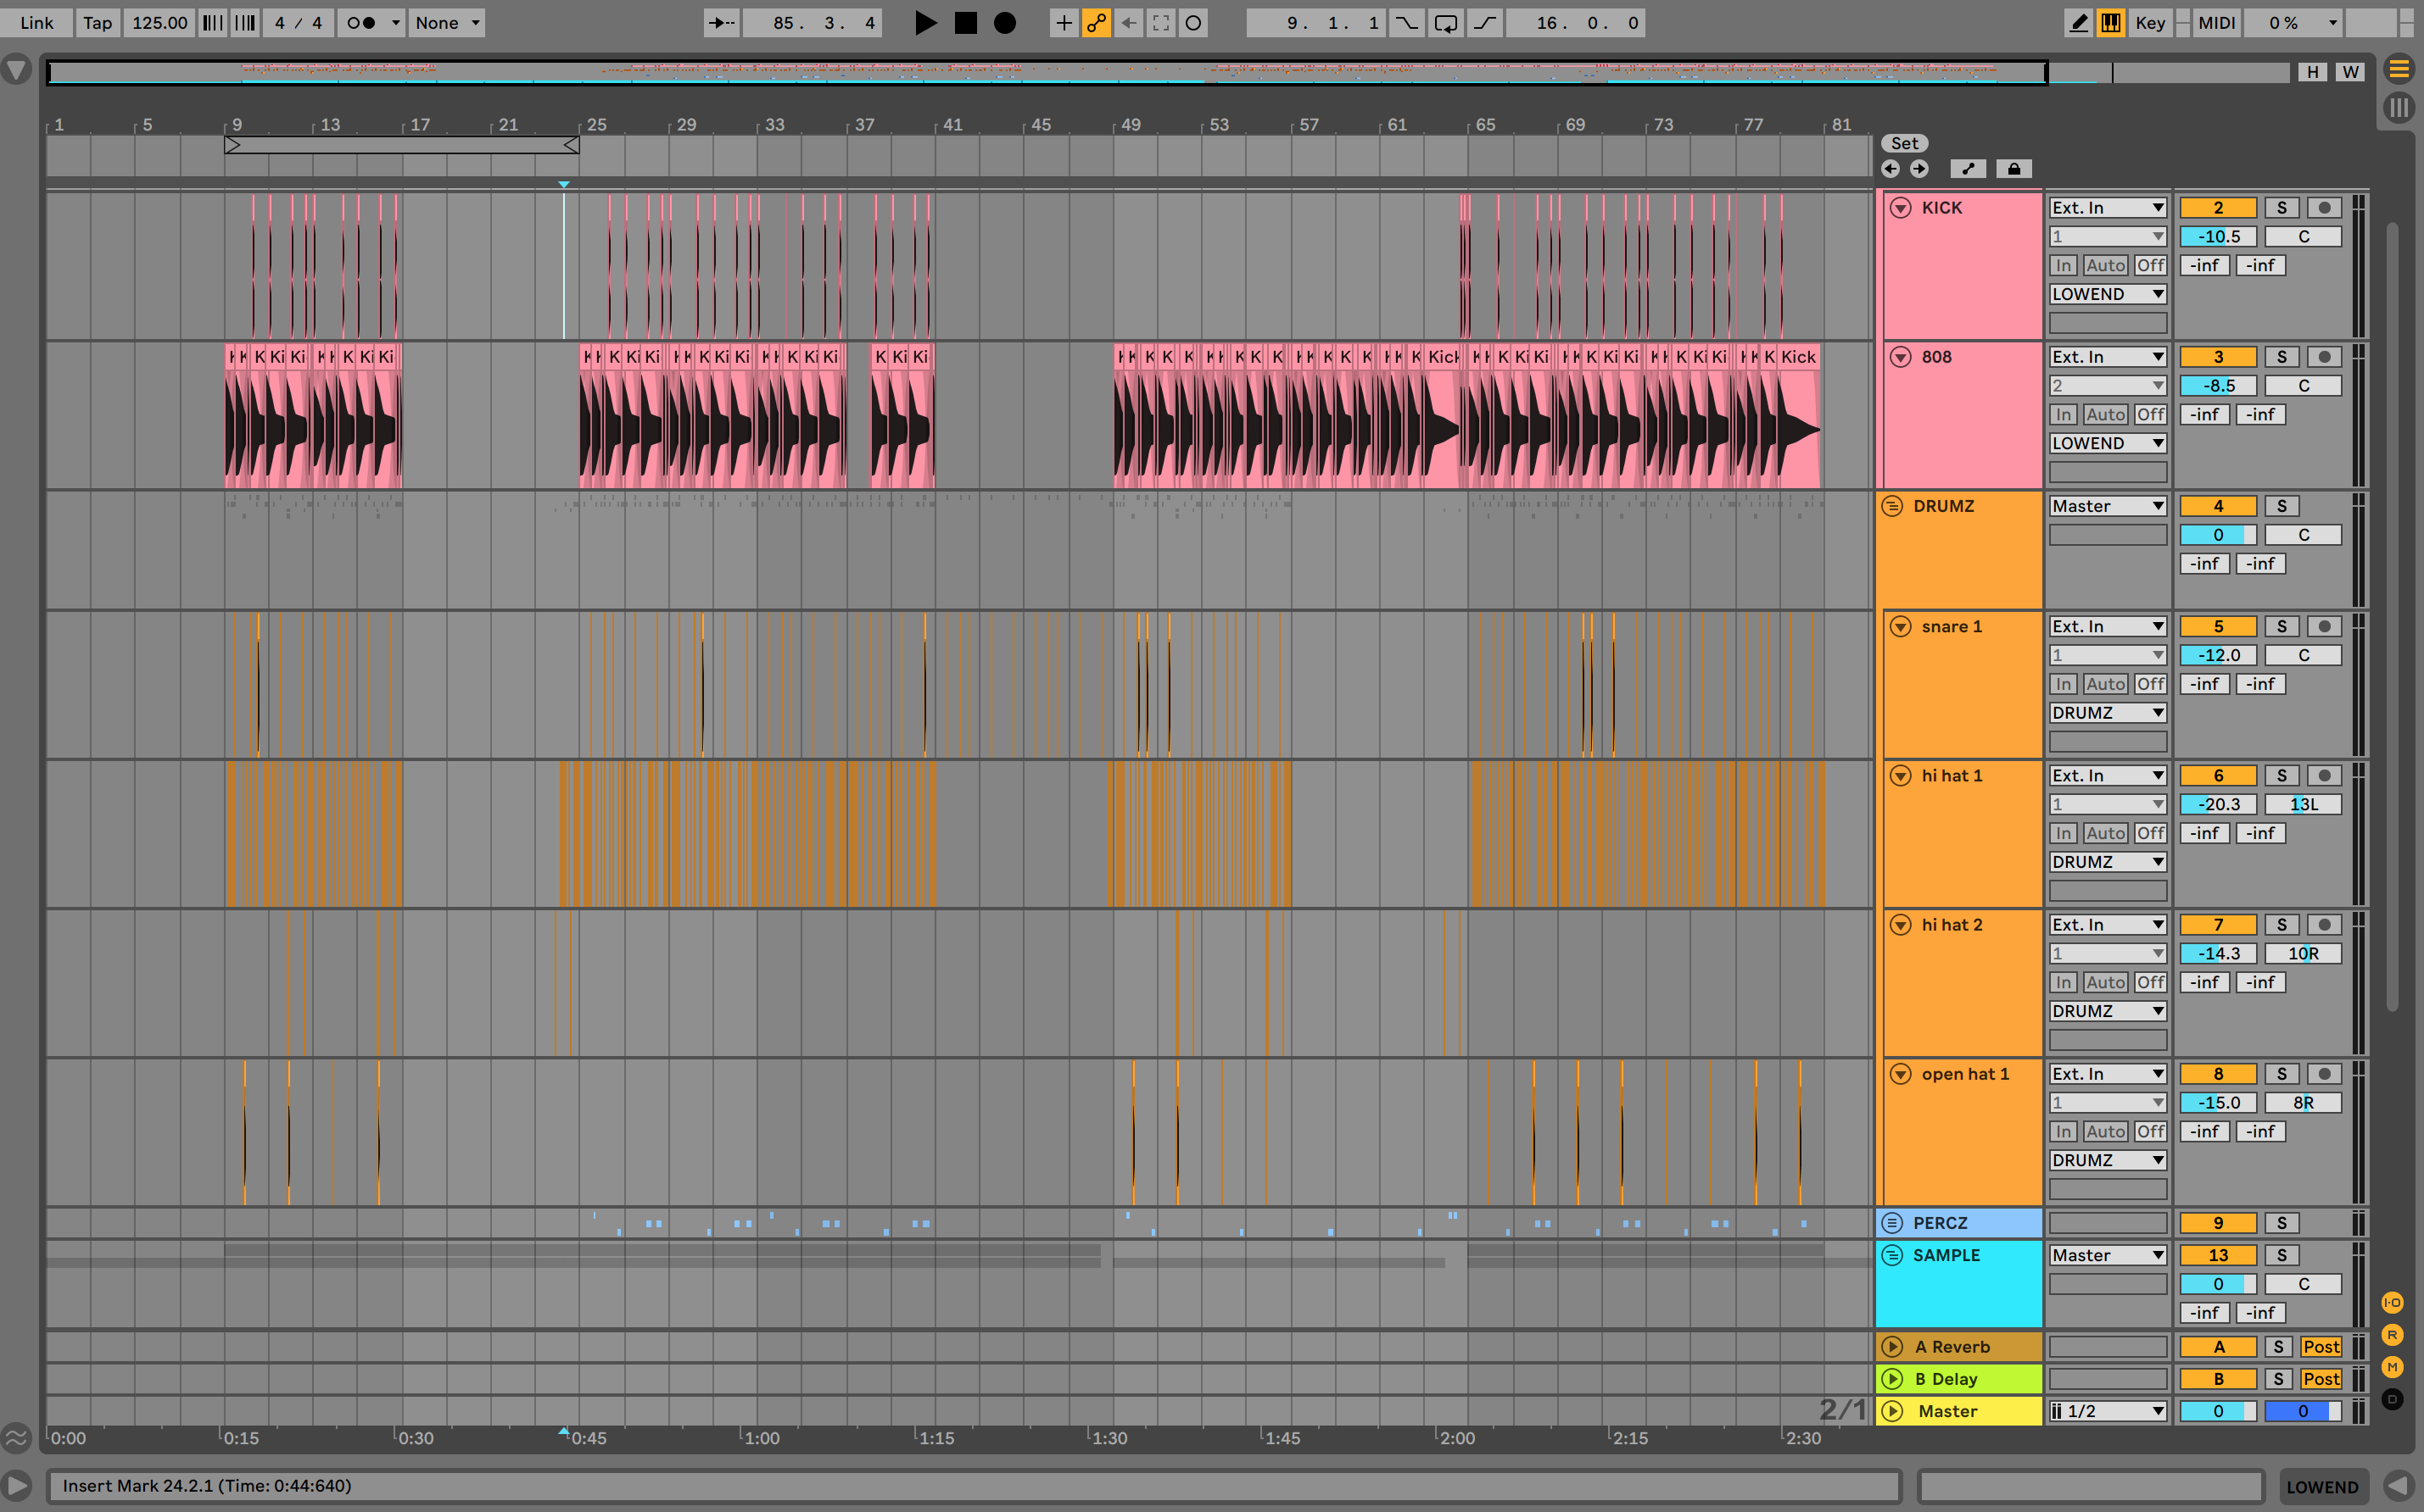Collapse the KICK track with fold arrow
The width and height of the screenshot is (2424, 1512).
point(1900,208)
